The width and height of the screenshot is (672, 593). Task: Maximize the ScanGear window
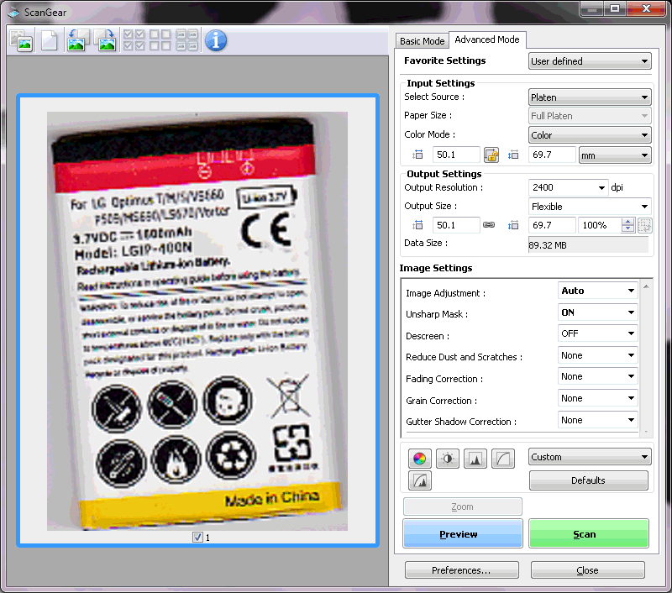(x=615, y=9)
